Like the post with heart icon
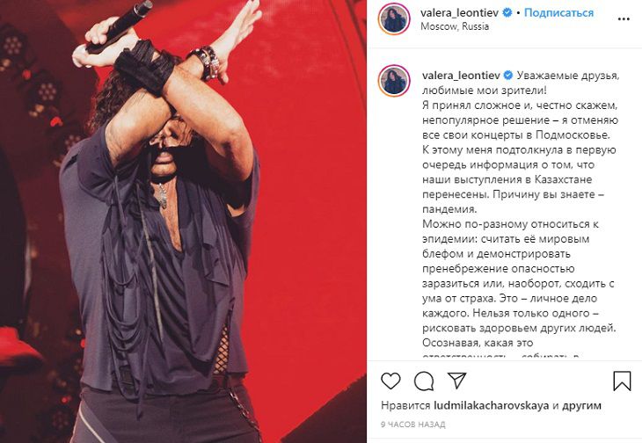The image size is (642, 443). point(390,381)
